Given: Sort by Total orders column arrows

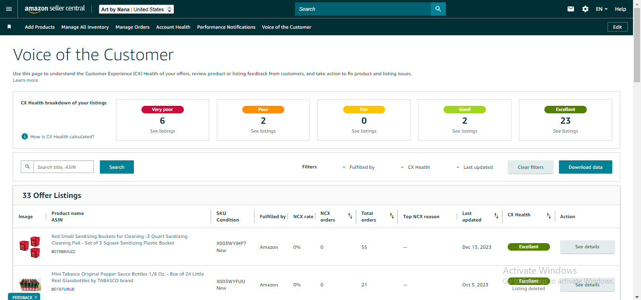Looking at the screenshot, I should coord(392,216).
